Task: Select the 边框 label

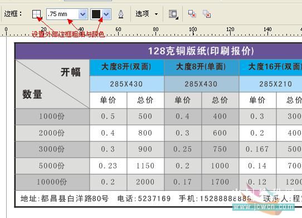Action: tap(13, 14)
